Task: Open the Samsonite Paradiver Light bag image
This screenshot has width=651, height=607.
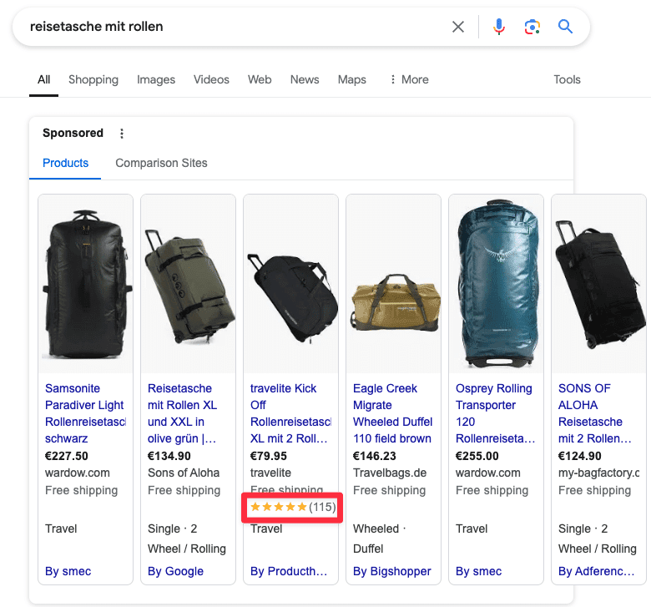Action: [x=85, y=284]
